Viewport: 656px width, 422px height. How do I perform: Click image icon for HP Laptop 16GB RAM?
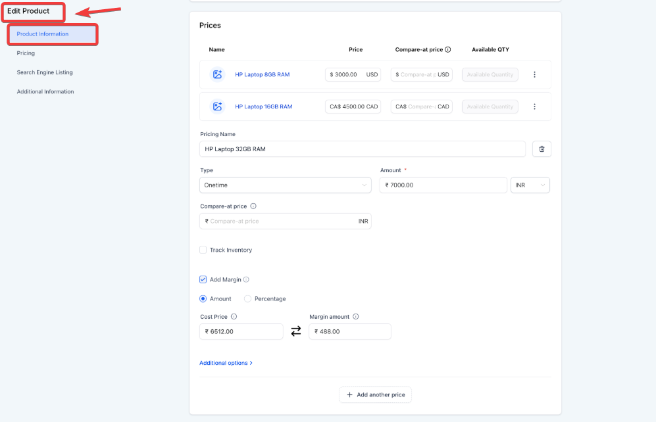tap(217, 106)
